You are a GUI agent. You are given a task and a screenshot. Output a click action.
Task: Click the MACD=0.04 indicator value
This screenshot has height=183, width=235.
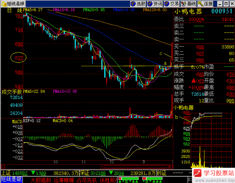63,121
